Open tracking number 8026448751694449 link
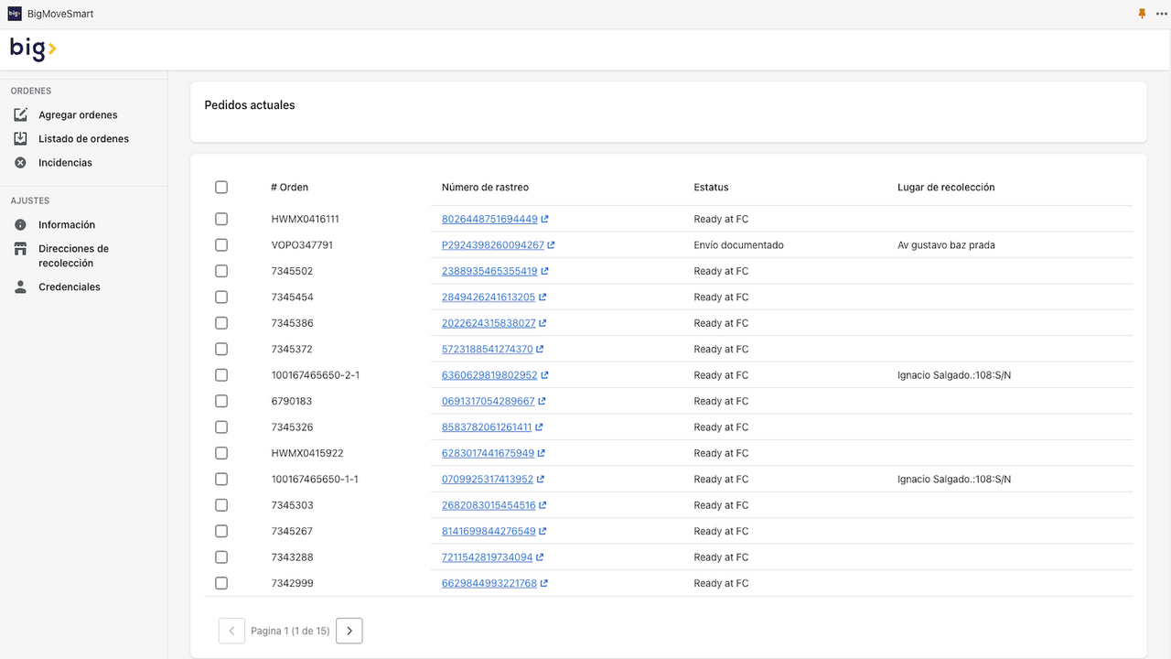Viewport: 1171px width, 659px height. pos(489,220)
